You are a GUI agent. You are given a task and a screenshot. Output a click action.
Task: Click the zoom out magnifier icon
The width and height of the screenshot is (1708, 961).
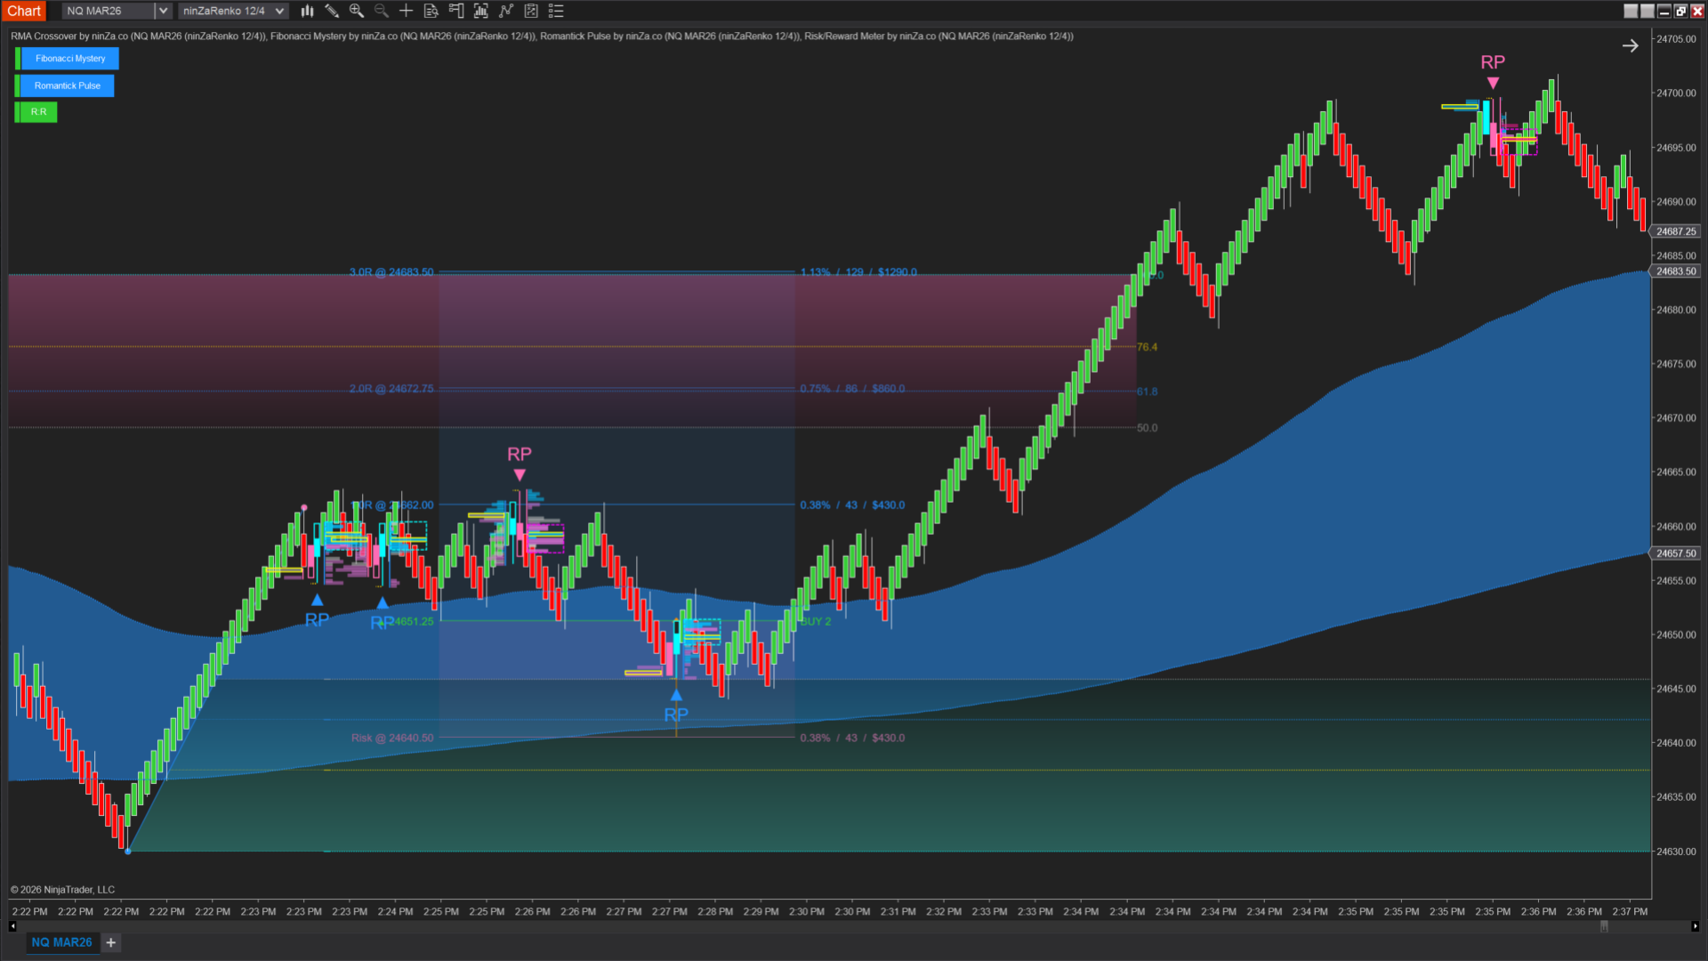coord(382,11)
